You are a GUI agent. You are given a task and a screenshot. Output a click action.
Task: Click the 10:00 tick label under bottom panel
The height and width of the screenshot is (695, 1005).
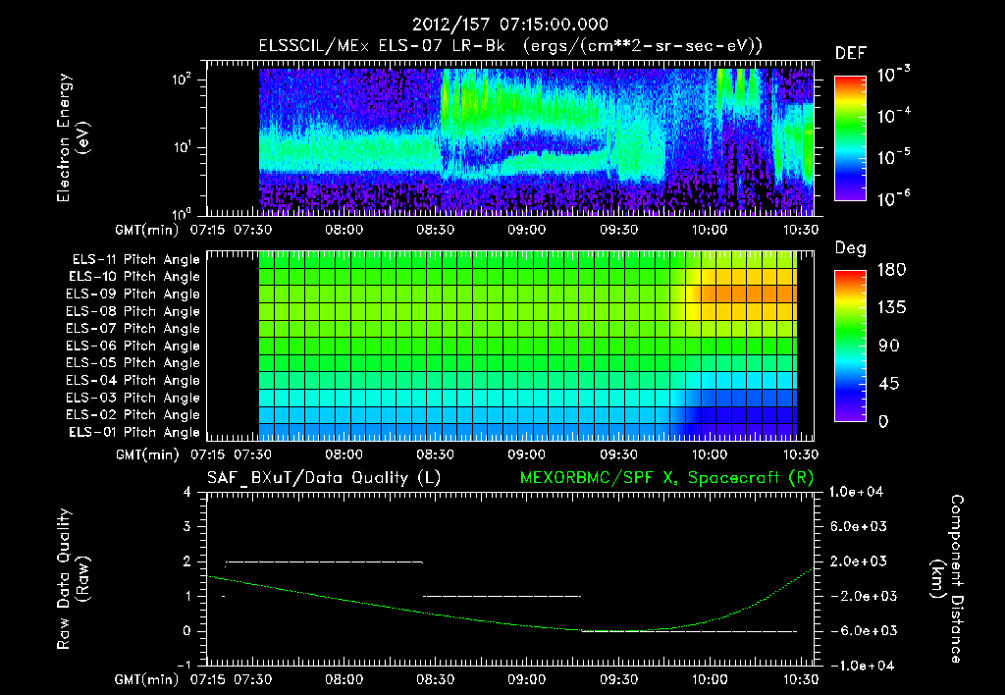click(709, 679)
